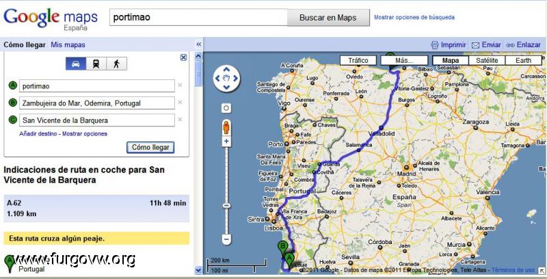
Task: Zoom in with the plus button
Action: (x=226, y=142)
